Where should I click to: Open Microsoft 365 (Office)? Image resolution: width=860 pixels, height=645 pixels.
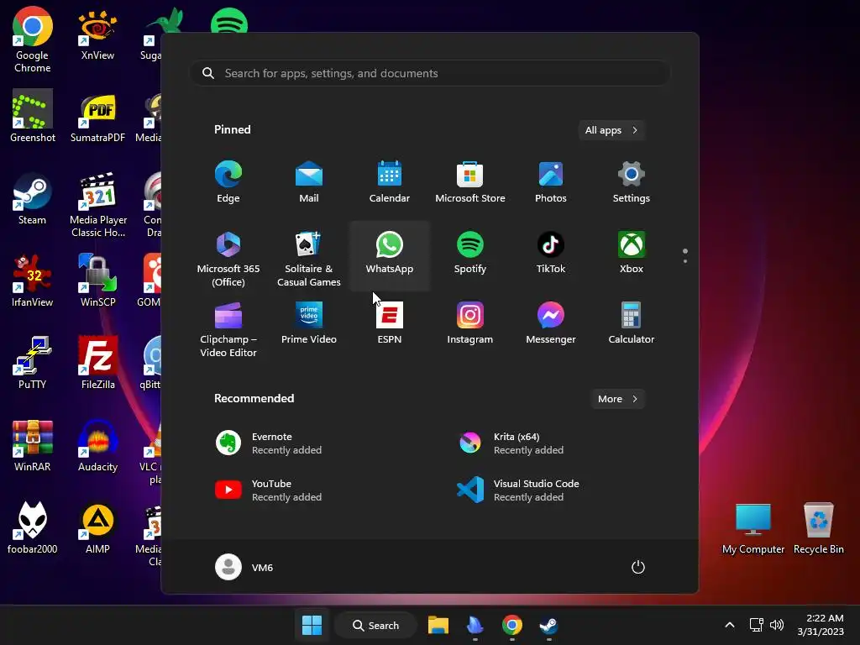[228, 257]
